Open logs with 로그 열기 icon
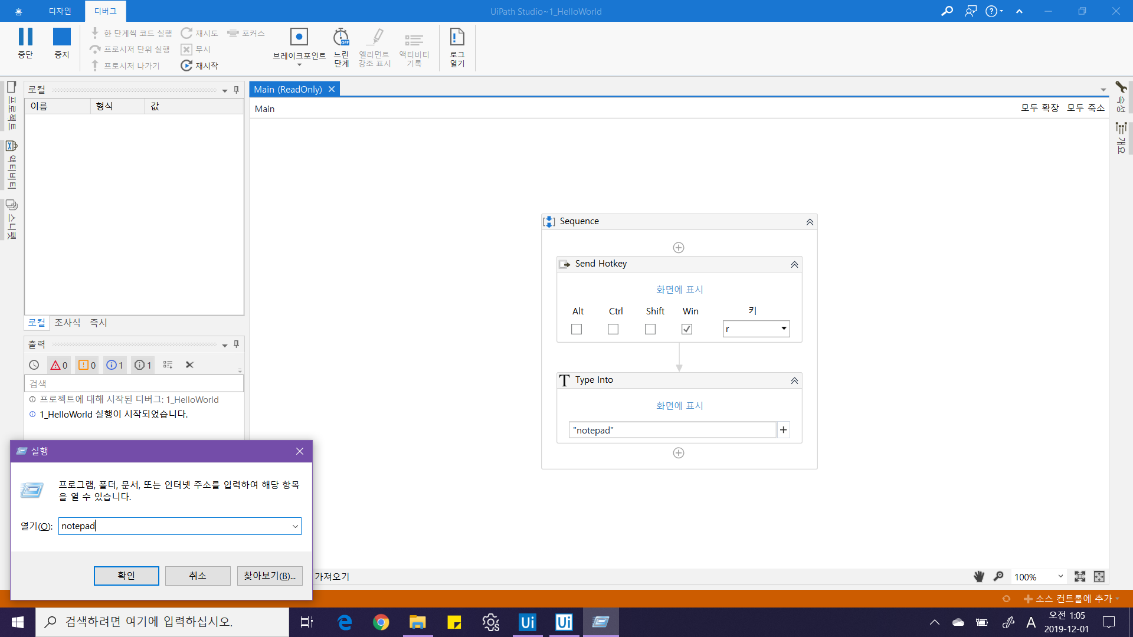Image resolution: width=1133 pixels, height=637 pixels. 457,38
